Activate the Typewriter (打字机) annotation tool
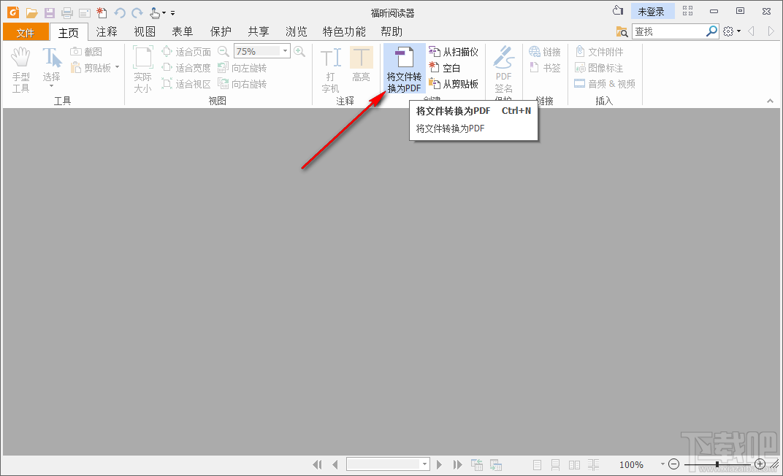783x476 pixels. click(x=329, y=67)
